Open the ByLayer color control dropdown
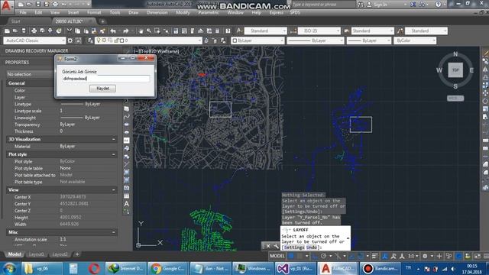This screenshot has width=489, height=275. click(257, 40)
